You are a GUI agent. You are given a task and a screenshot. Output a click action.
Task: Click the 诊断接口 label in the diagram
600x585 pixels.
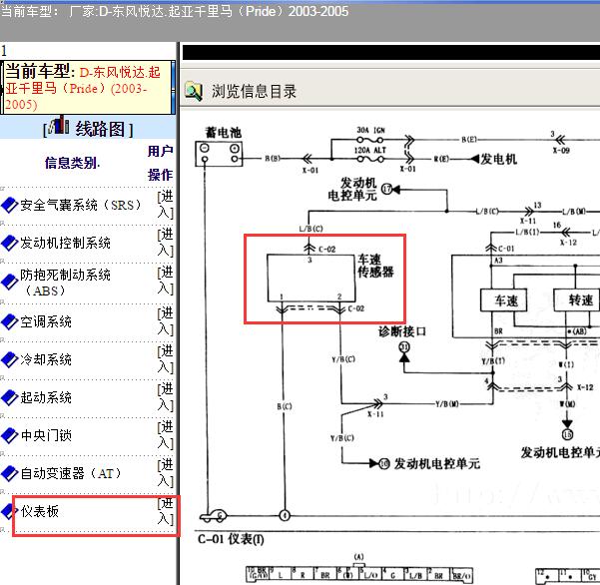click(x=402, y=331)
